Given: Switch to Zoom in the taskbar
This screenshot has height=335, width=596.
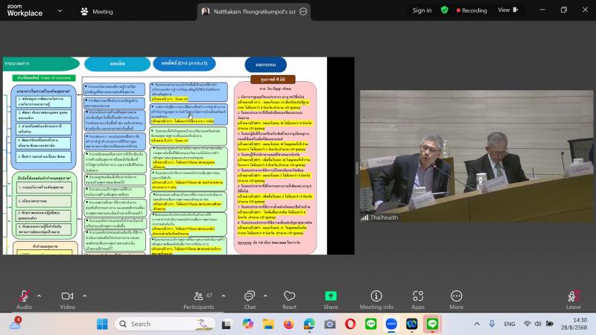Looking at the screenshot, I should [392, 324].
